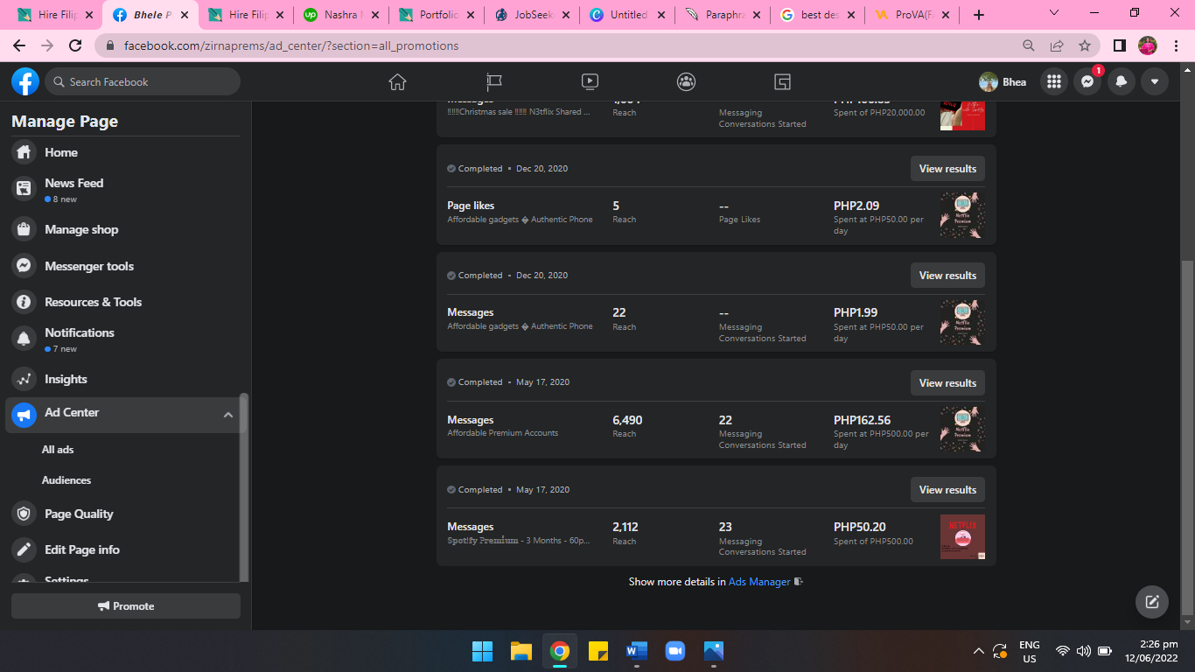Bookmark this page with star icon
The width and height of the screenshot is (1195, 672).
(1085, 45)
